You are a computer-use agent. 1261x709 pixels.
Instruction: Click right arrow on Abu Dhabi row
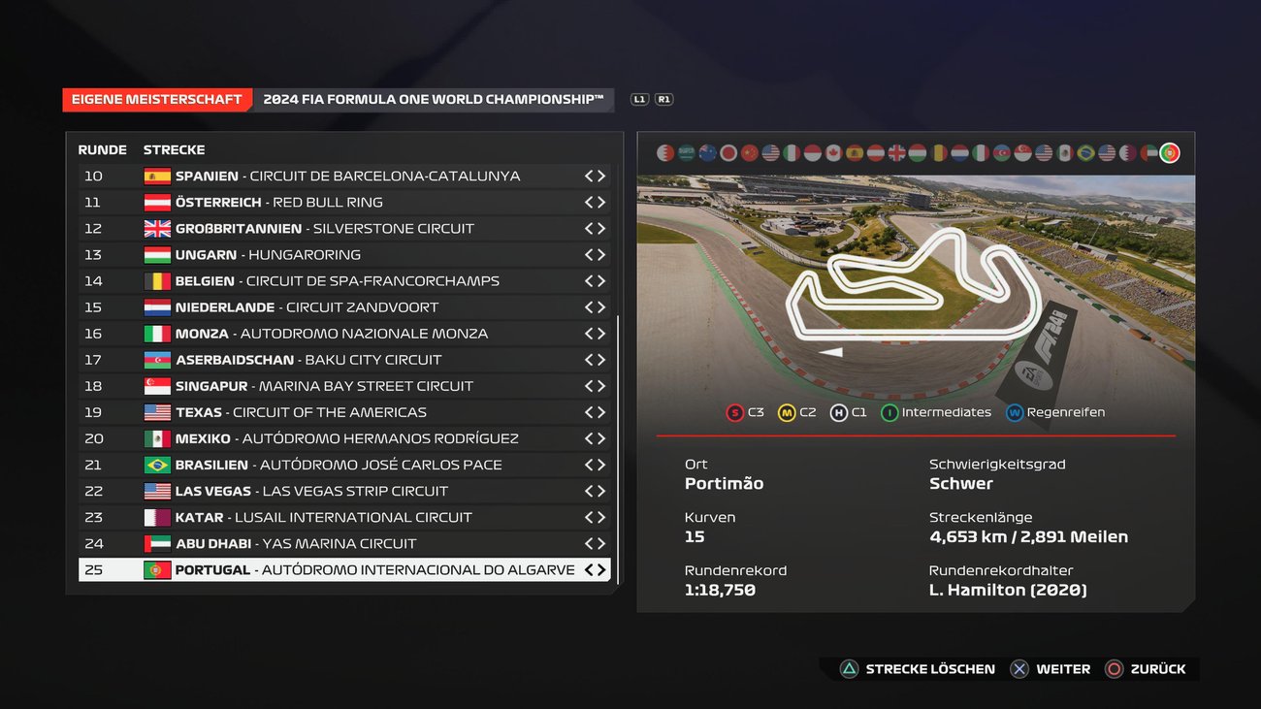[x=601, y=544]
